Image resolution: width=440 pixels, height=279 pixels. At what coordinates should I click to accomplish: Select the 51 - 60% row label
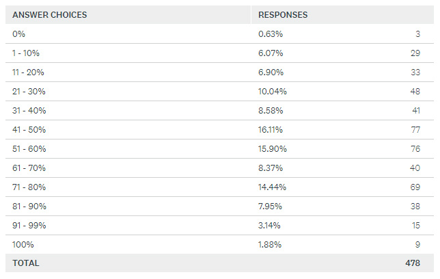(29, 149)
